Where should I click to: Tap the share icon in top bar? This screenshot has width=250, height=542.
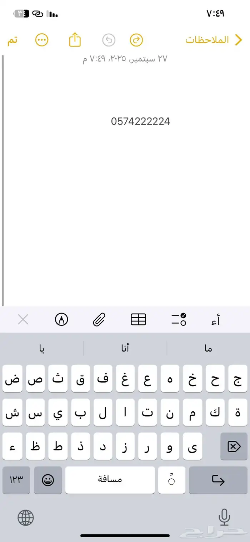(75, 40)
